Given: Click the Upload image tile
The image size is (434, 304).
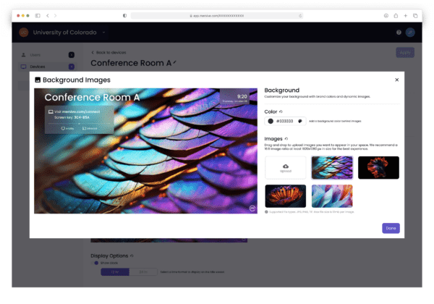Looking at the screenshot, I should 285,167.
